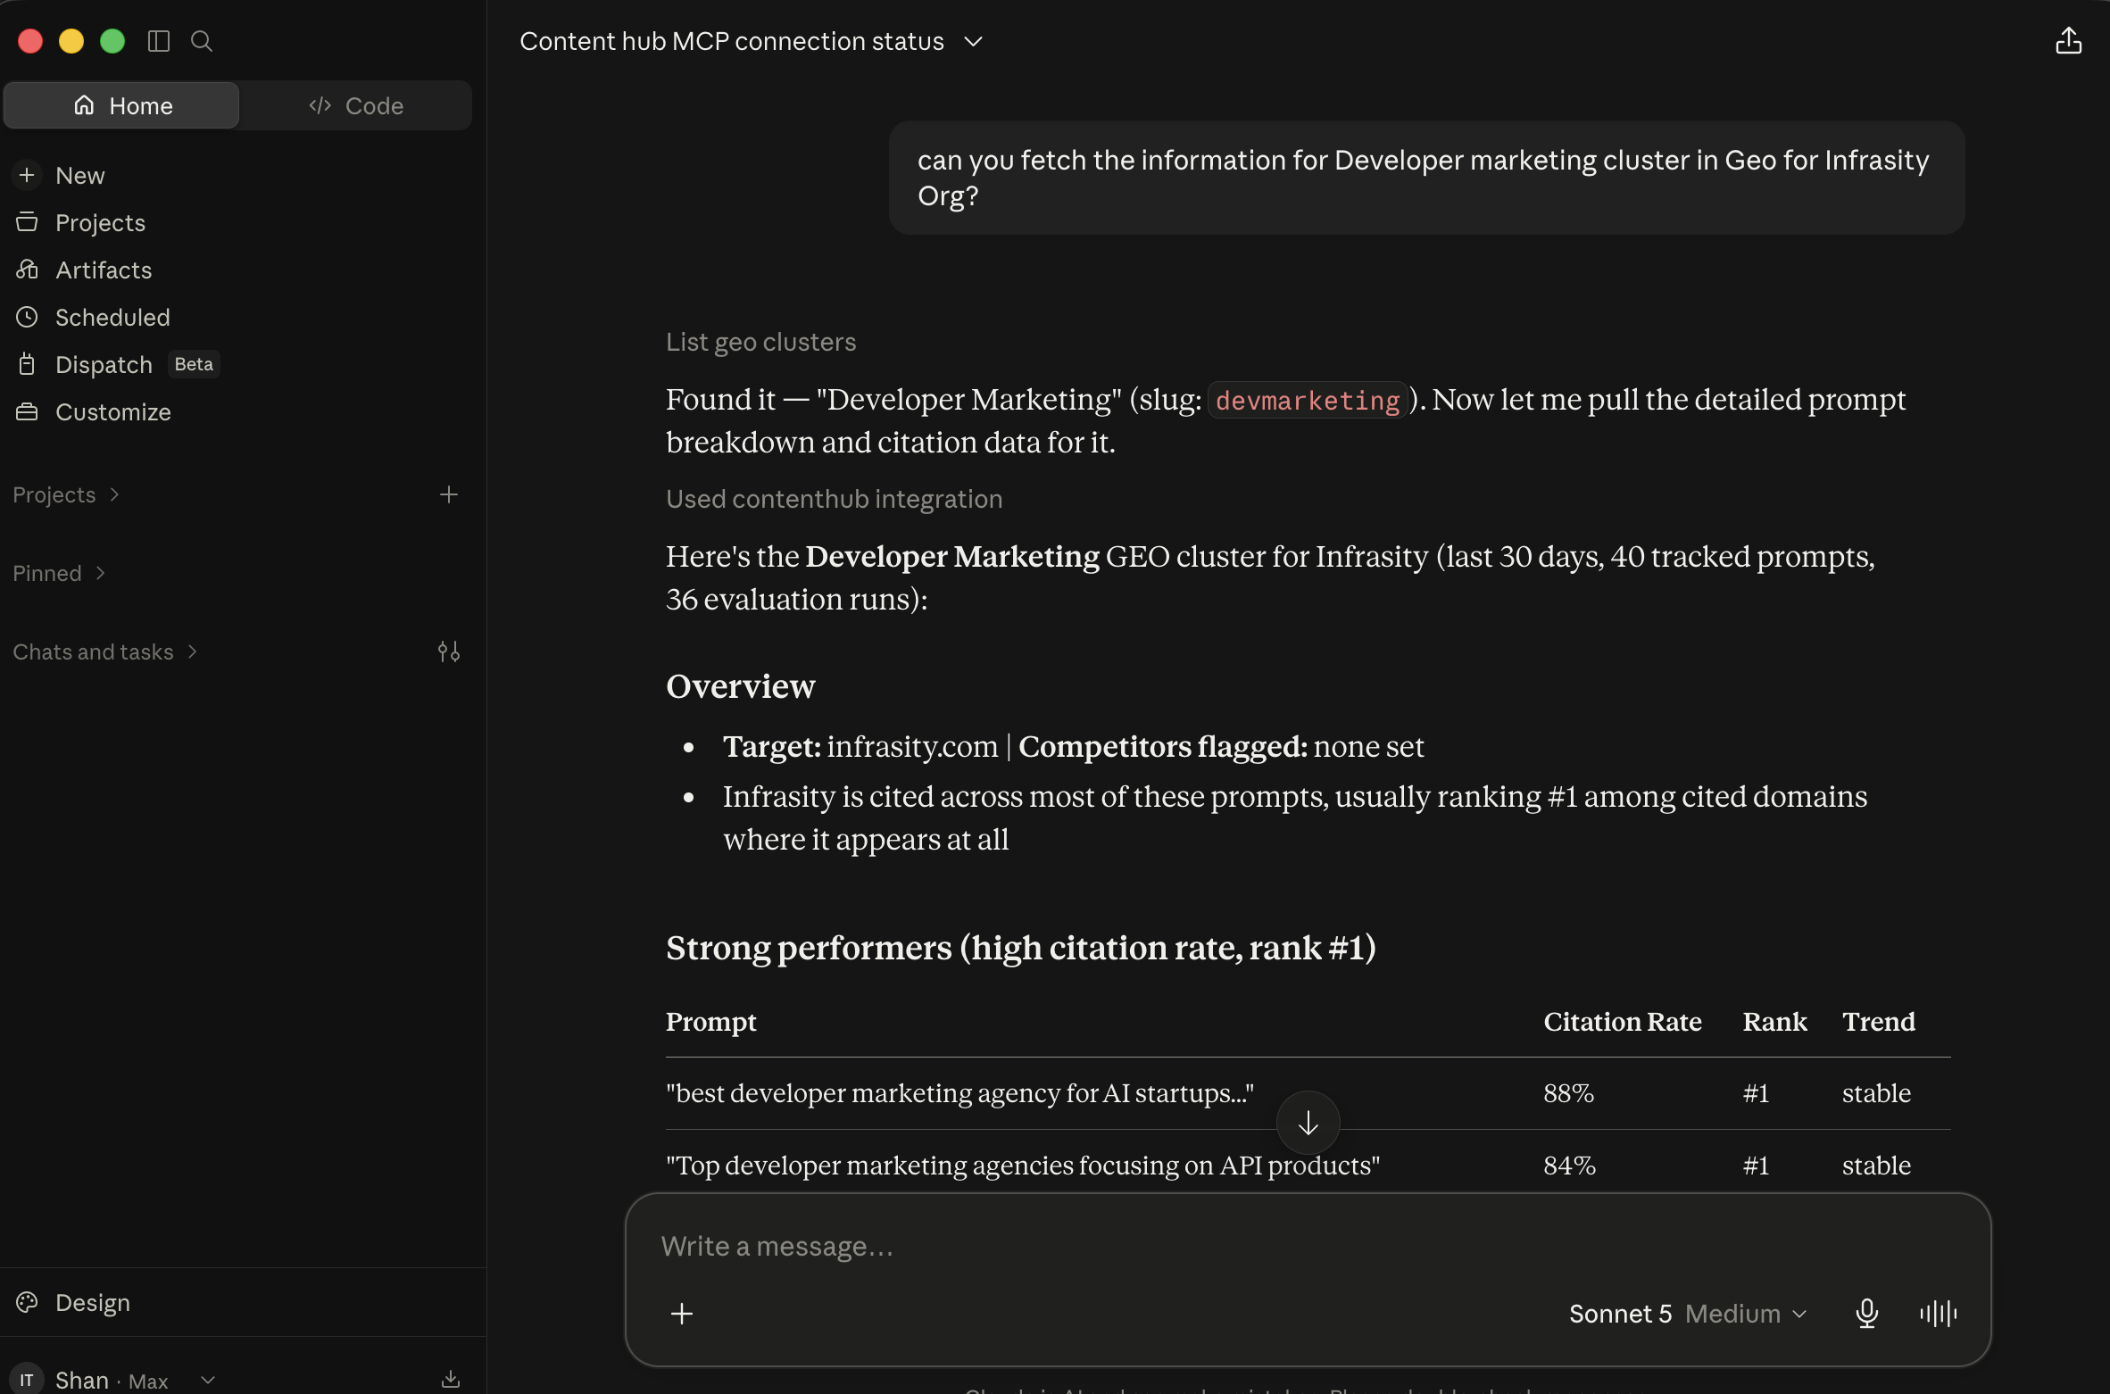Screen dimensions: 2110x1394
Task: Click the Strong performers heading
Action: tap(1020, 947)
